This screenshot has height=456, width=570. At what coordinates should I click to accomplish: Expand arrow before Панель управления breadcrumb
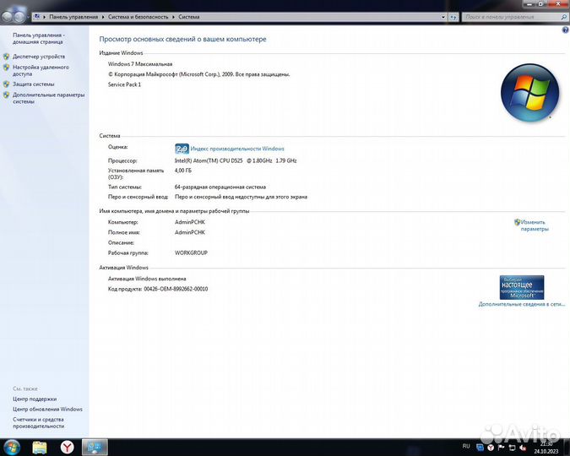point(45,17)
